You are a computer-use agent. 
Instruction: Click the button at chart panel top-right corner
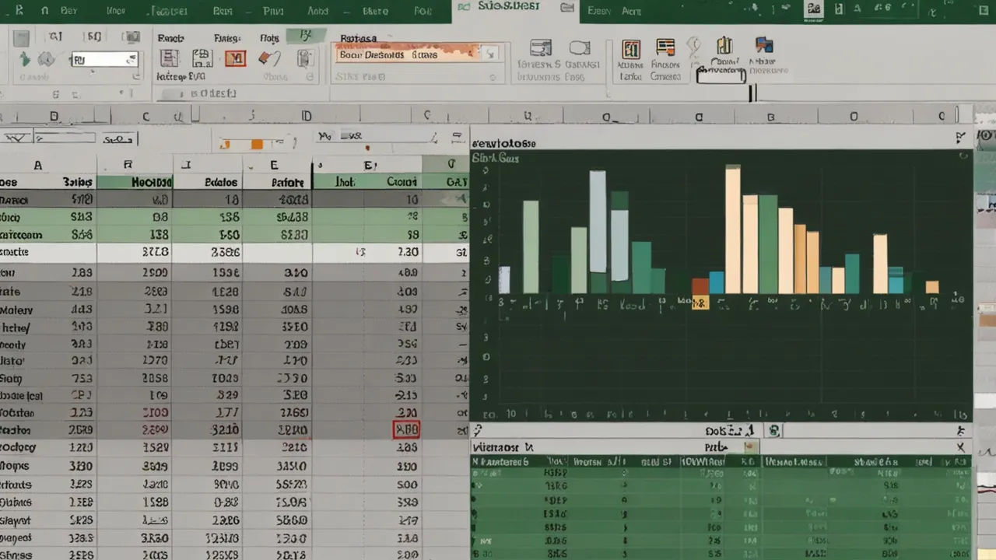(x=959, y=138)
